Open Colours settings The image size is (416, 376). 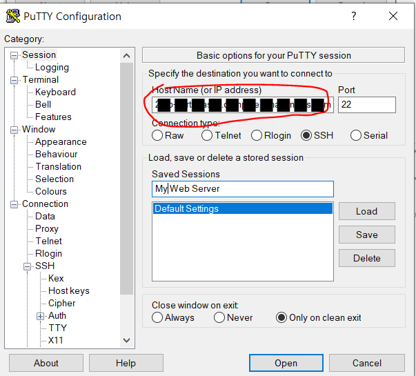click(50, 191)
